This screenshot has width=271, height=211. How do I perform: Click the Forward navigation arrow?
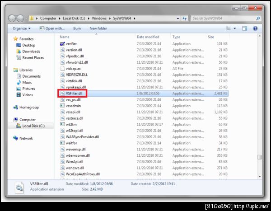click(x=20, y=19)
